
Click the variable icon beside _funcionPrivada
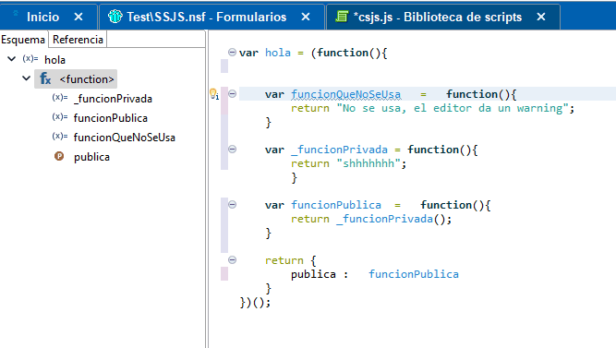coord(60,98)
